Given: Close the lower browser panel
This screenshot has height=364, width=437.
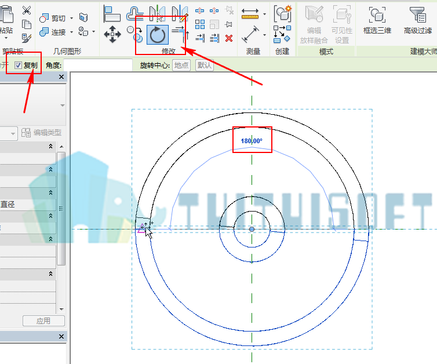Looking at the screenshot, I should tap(61, 336).
